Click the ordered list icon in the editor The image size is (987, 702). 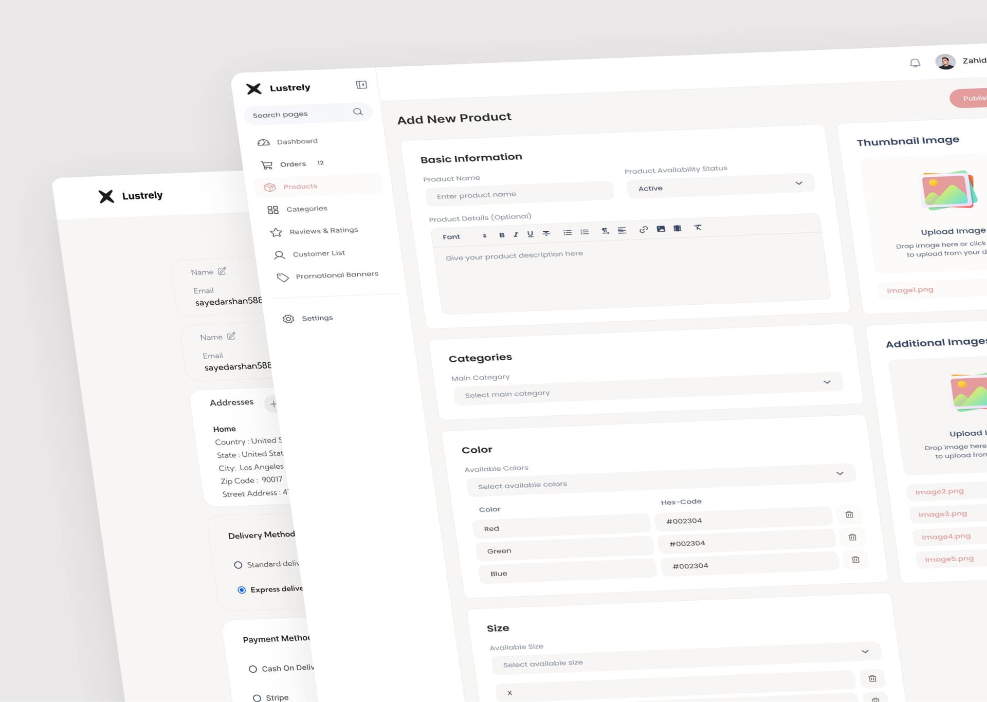[567, 232]
